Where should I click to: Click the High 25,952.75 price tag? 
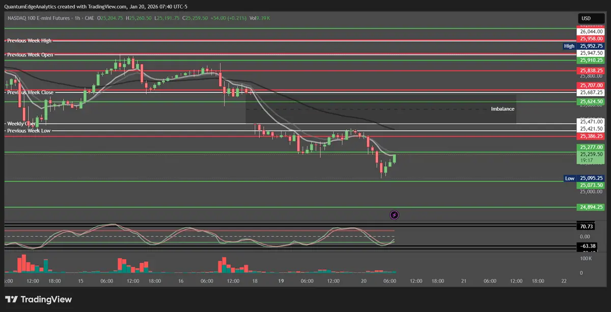coord(584,46)
